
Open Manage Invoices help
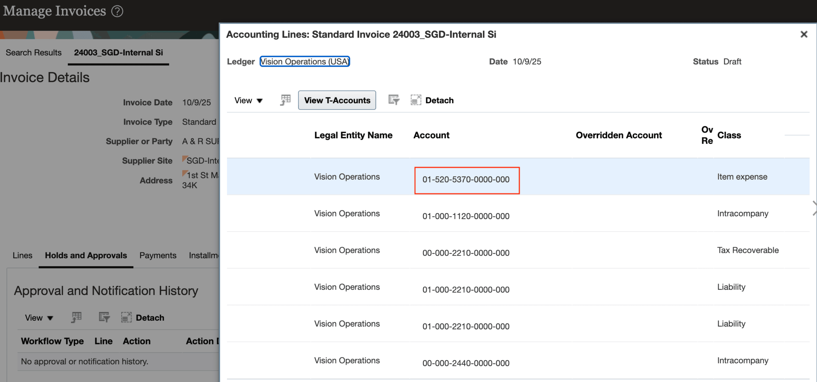coord(117,11)
